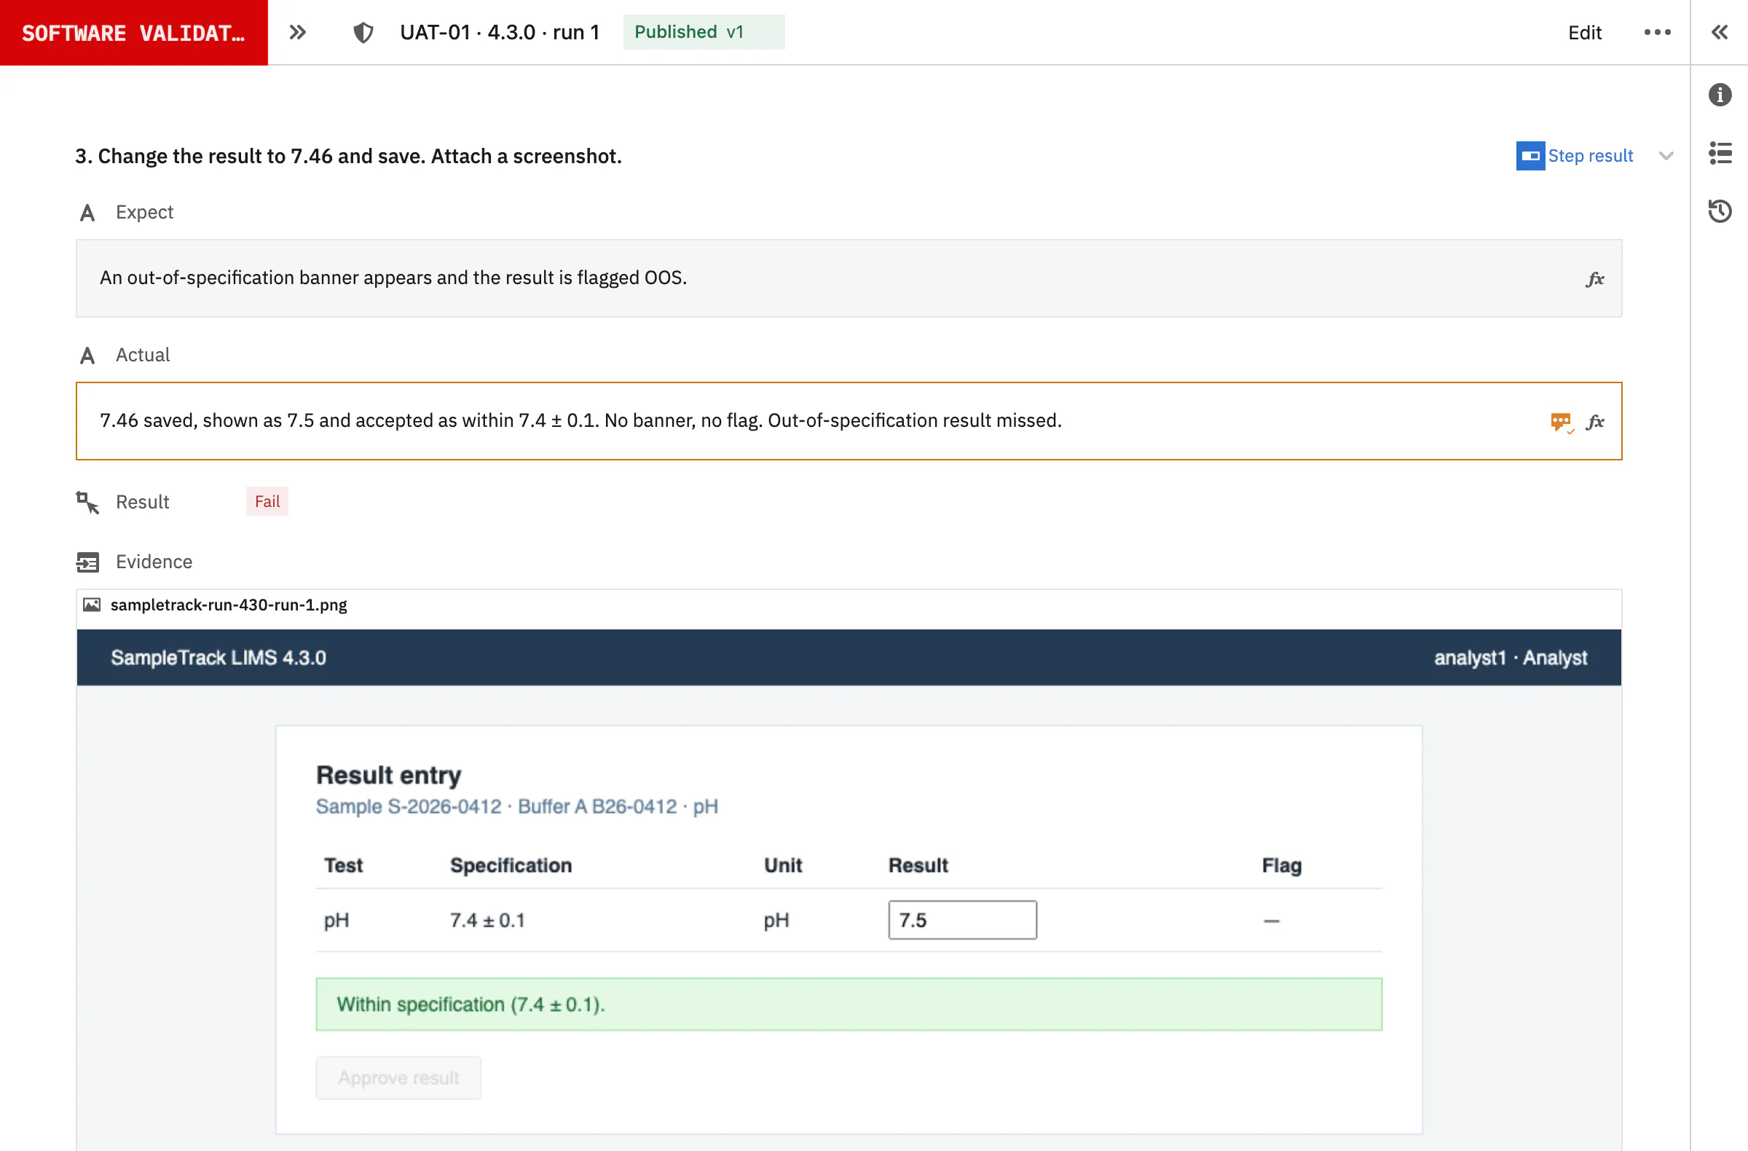Click the Edit button

tap(1584, 32)
